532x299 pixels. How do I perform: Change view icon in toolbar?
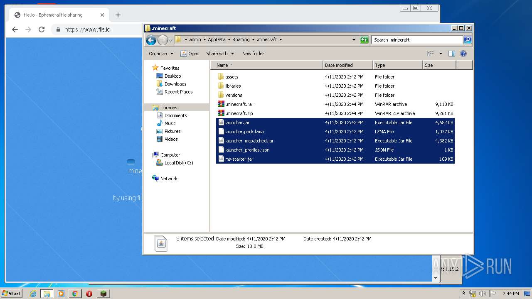tap(431, 54)
